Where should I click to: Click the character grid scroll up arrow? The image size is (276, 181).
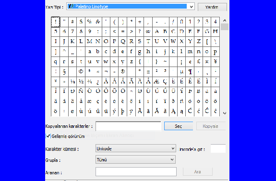tap(225, 21)
